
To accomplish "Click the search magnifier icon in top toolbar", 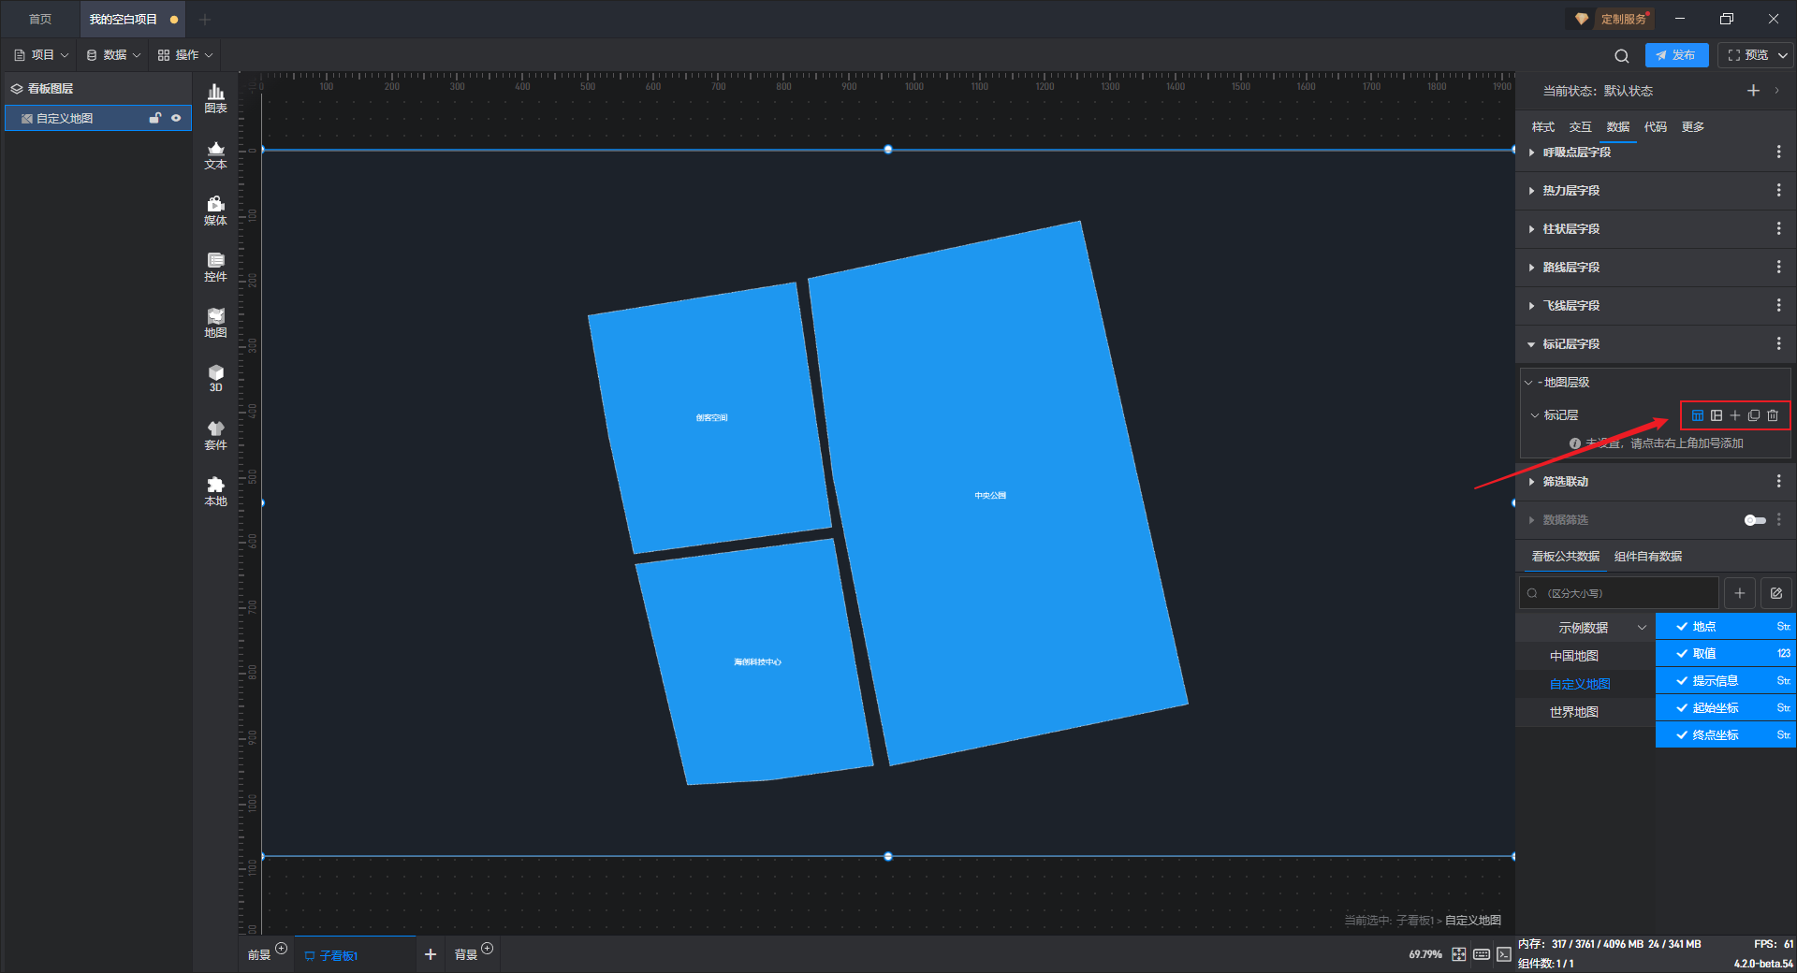I will pyautogui.click(x=1622, y=55).
